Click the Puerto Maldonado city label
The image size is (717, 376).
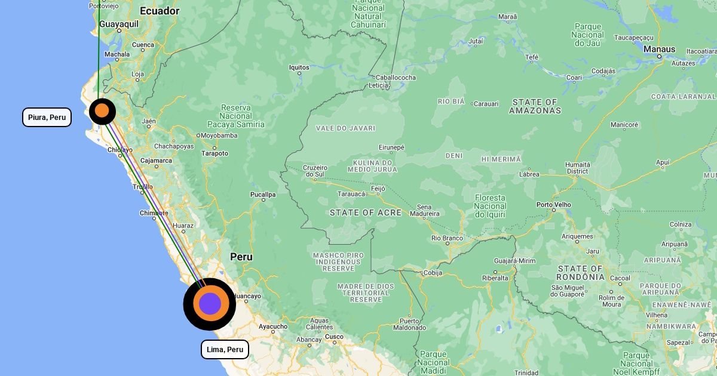click(x=409, y=323)
